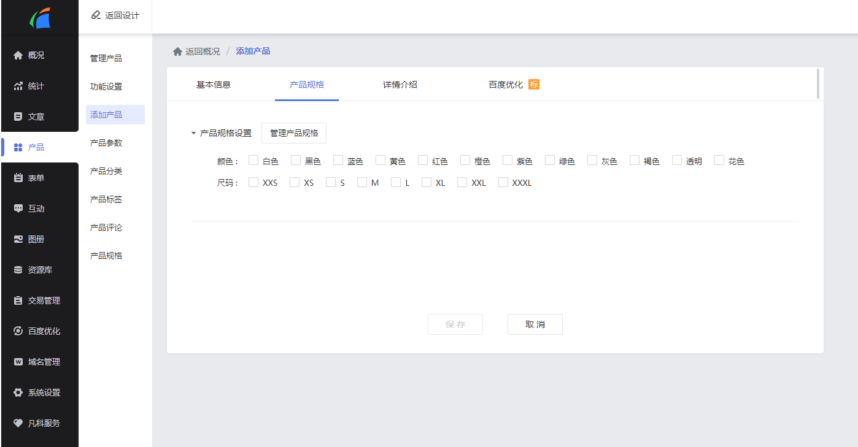Screen dimensions: 858x447
Task: Collapse the 产品规格设置 section arrow
Action: pyautogui.click(x=193, y=133)
